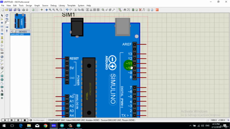This screenshot has width=230, height=129.
Task: Click the rotation angle input field
Action: click(x=7, y=23)
